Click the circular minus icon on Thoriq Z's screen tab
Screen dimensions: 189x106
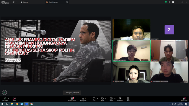(x=67, y=2)
